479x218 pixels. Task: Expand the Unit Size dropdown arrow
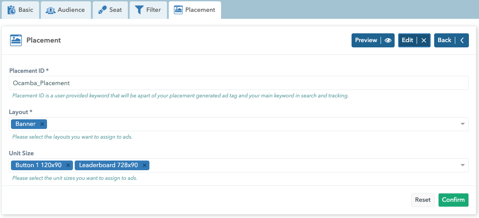(462, 165)
